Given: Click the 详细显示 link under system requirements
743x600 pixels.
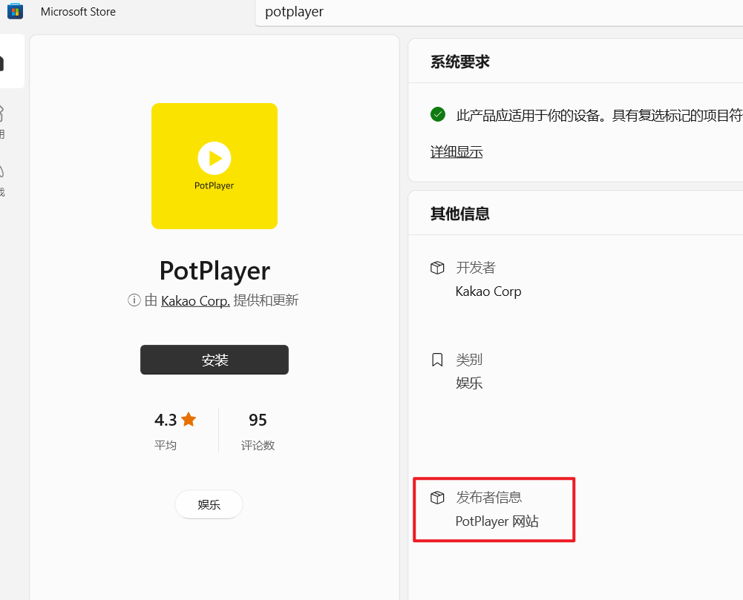Looking at the screenshot, I should point(456,152).
